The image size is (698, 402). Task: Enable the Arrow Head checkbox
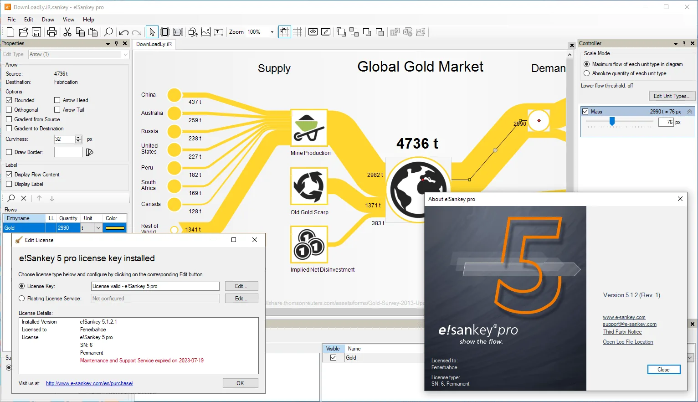pos(57,100)
